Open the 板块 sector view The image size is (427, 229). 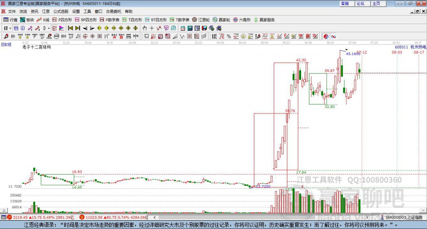coord(27,20)
